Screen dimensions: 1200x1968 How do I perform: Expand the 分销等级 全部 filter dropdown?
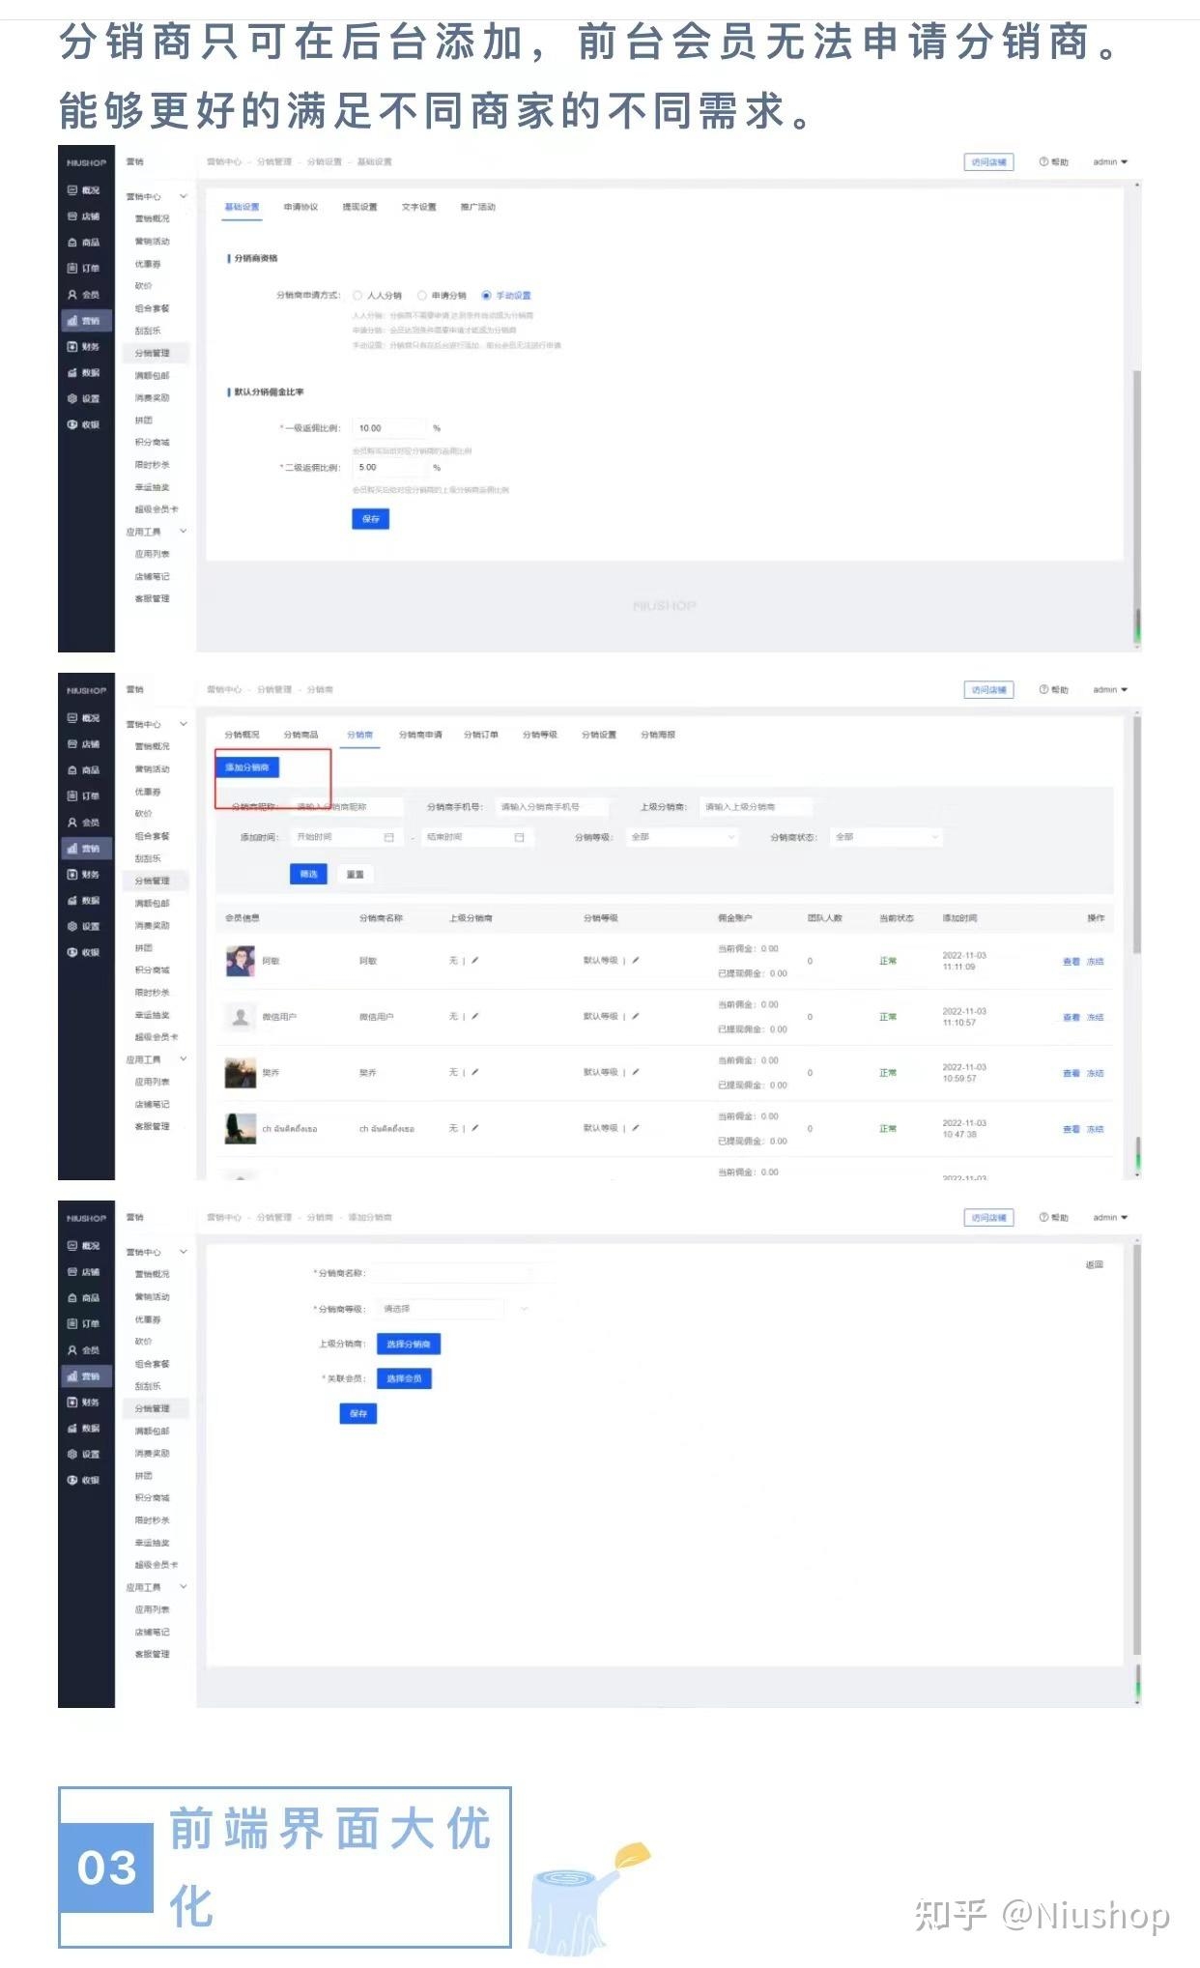pos(682,837)
